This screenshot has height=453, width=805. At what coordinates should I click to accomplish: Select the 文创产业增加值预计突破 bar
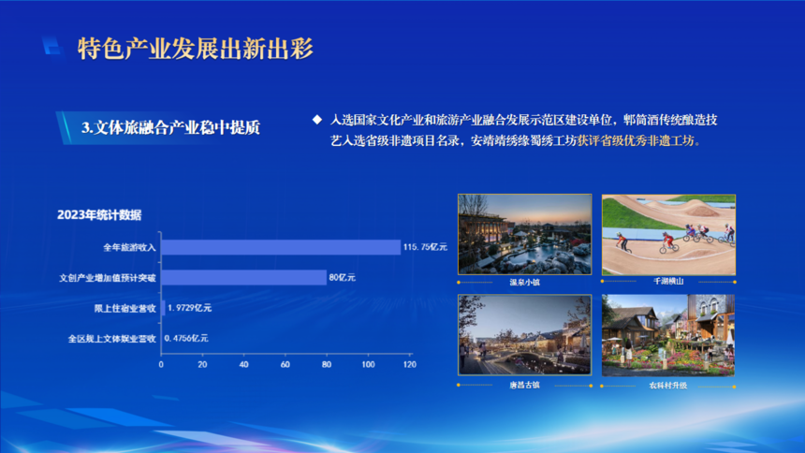[x=243, y=278]
